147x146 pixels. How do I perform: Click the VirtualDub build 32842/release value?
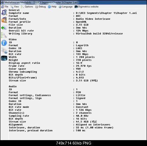[x=99, y=33]
